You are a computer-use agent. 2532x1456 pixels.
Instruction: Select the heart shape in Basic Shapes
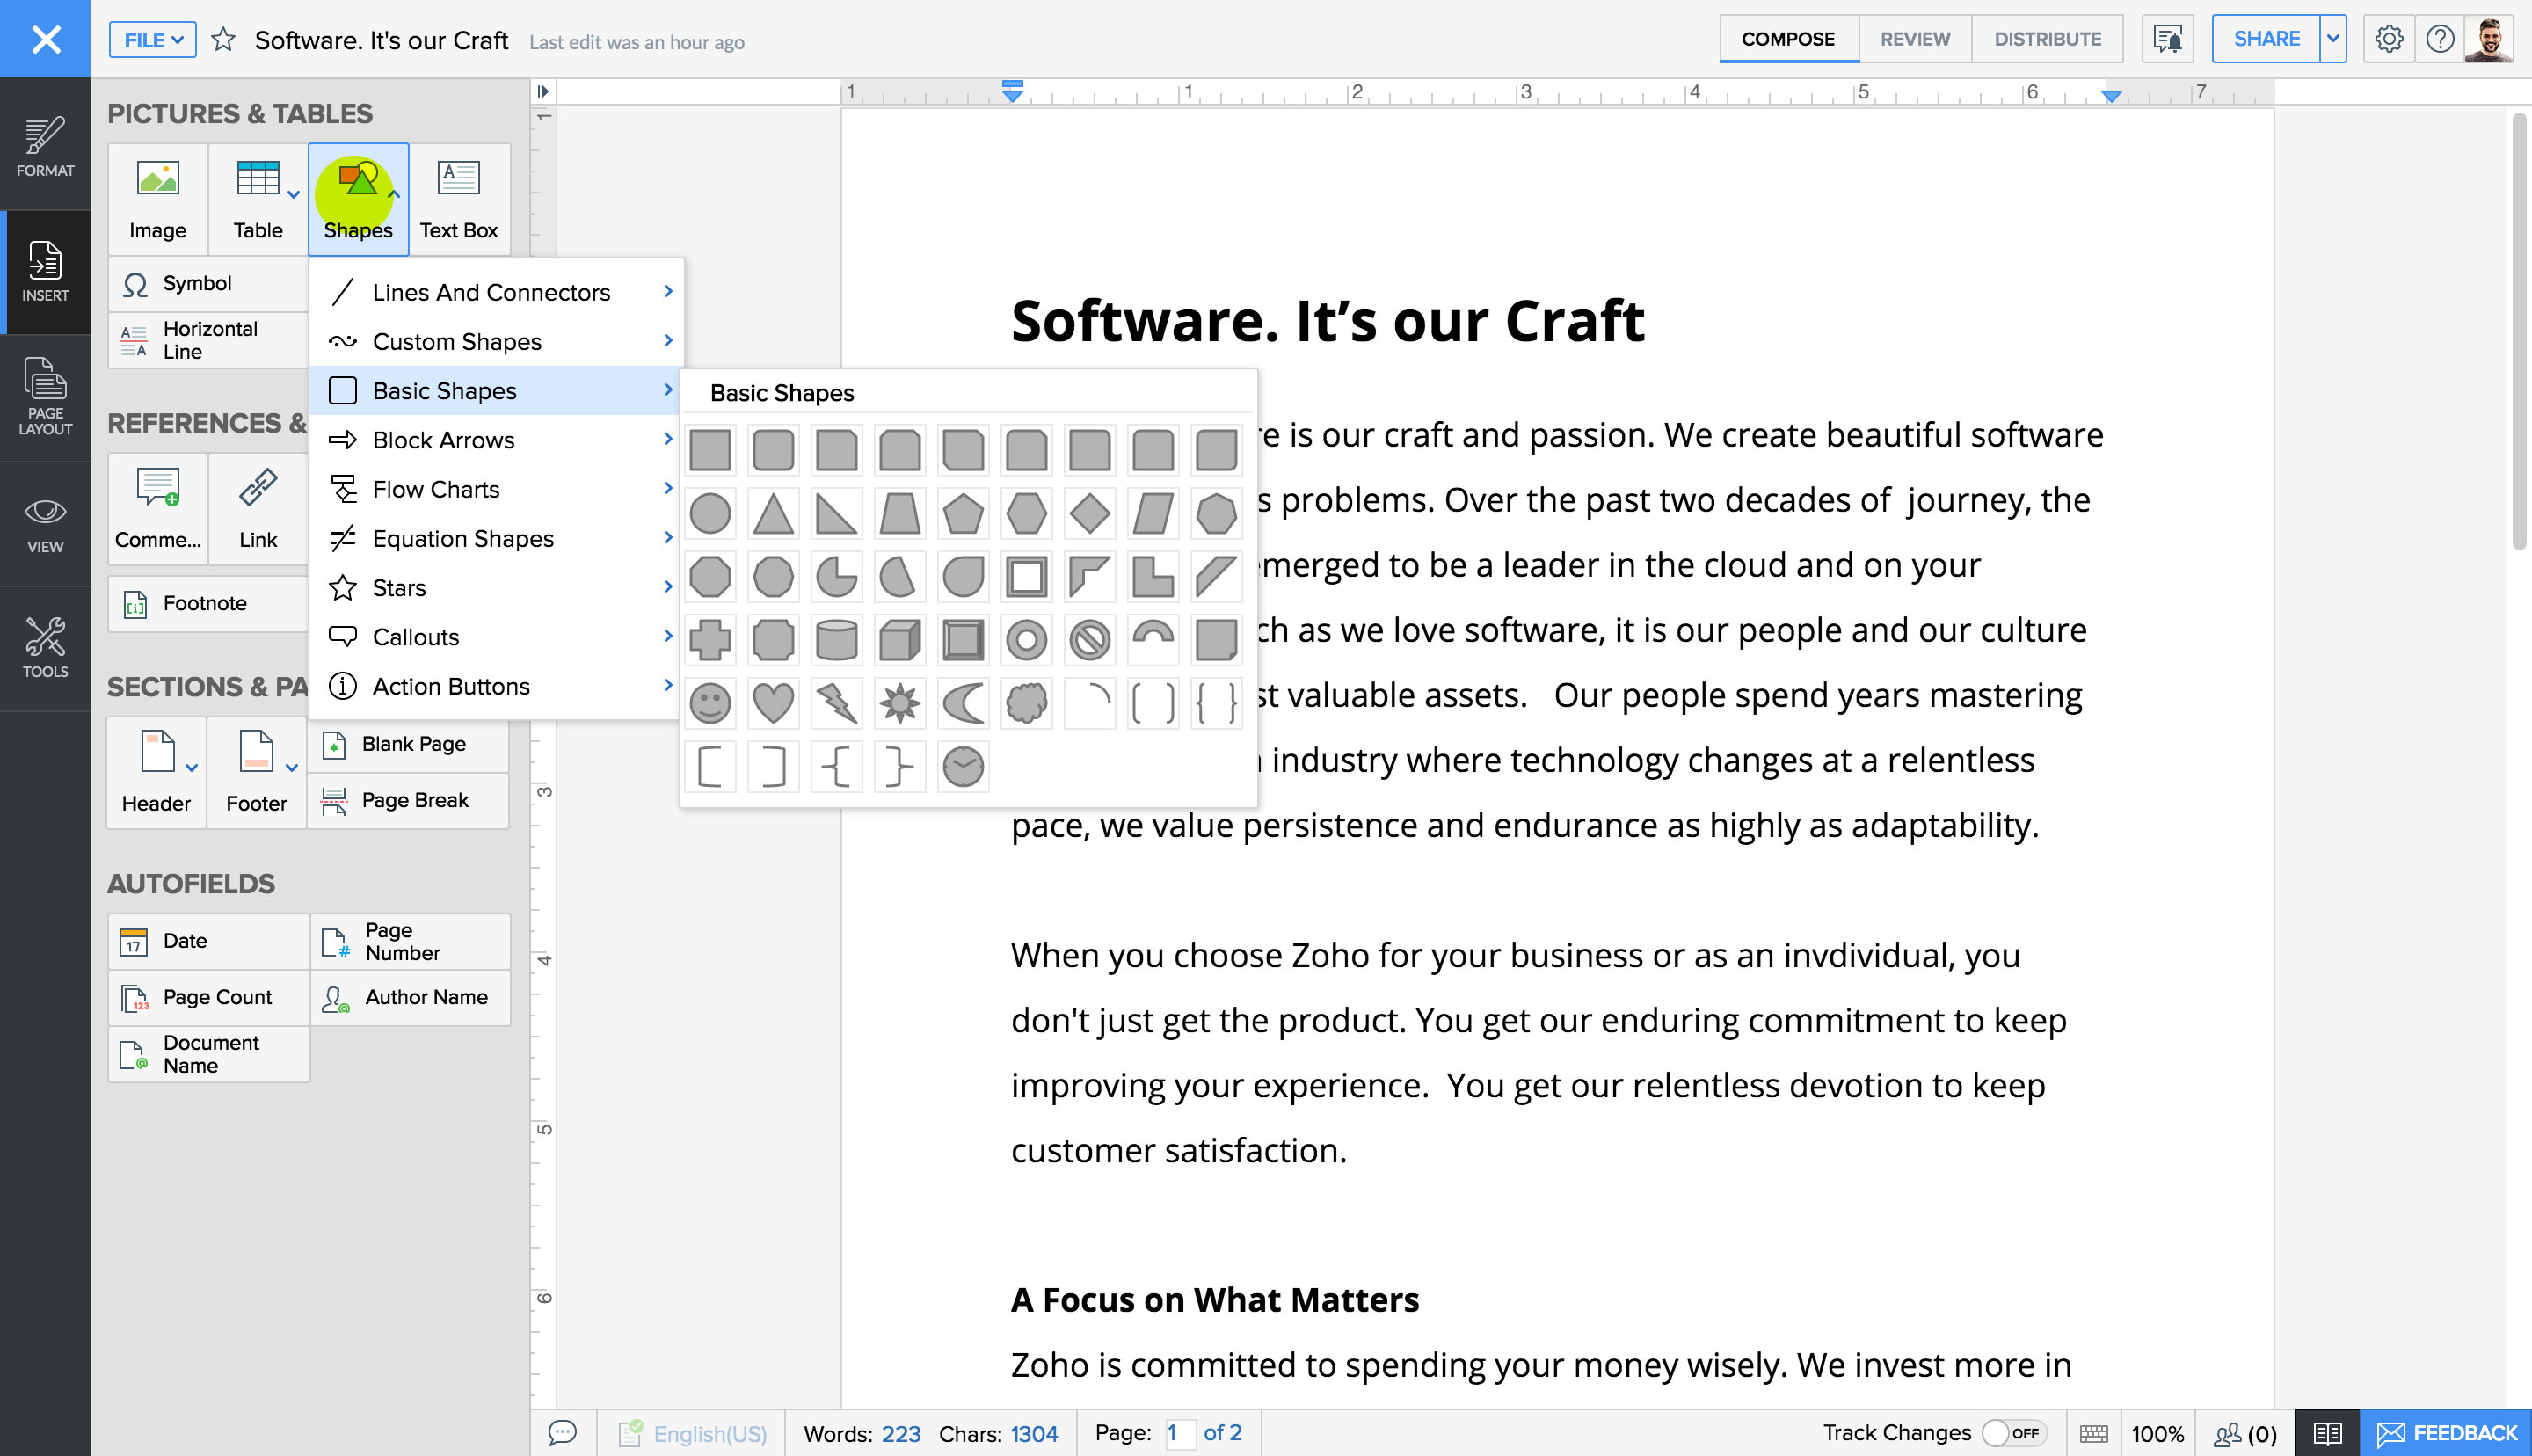click(x=773, y=703)
